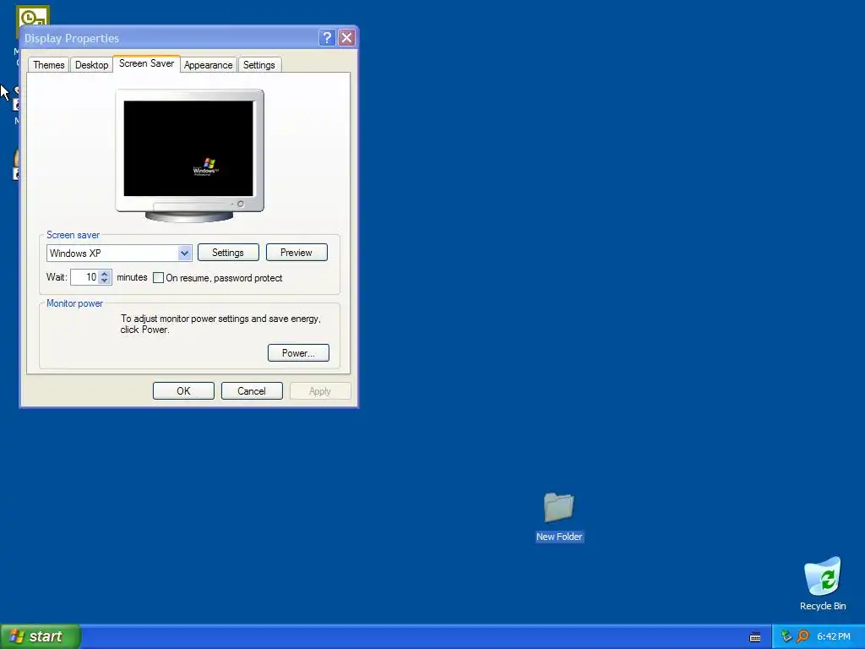Click the on-screen keyboard icon in taskbar
Viewport: 865px width, 649px height.
[x=755, y=637]
